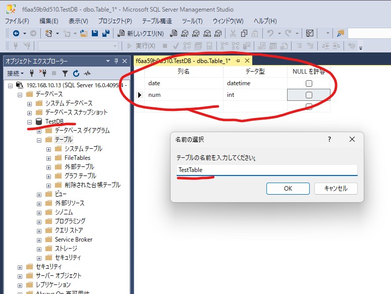Select the サーバー オブジェクト tree item
The image size is (391, 294).
click(x=59, y=275)
